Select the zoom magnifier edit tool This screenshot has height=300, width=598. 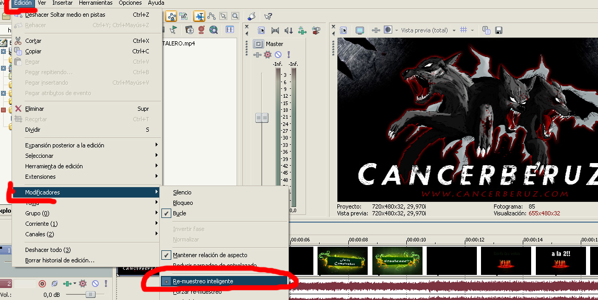click(235, 16)
